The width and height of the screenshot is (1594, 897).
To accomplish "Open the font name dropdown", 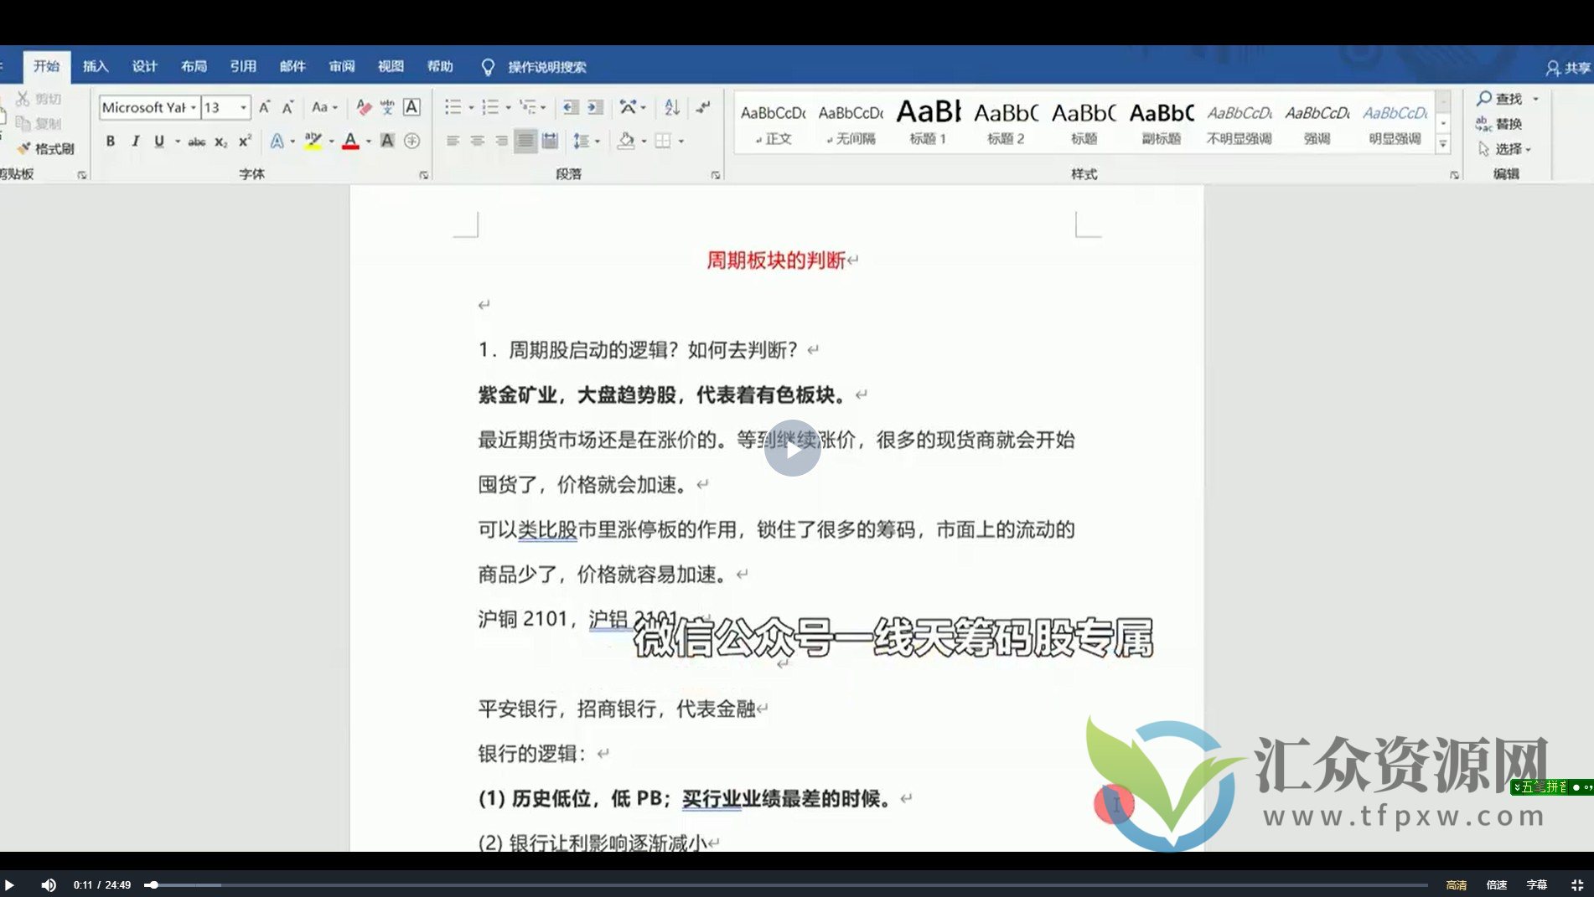I will (194, 107).
